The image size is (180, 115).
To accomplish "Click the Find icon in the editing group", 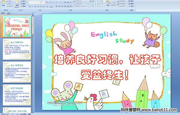I will 131,1.
